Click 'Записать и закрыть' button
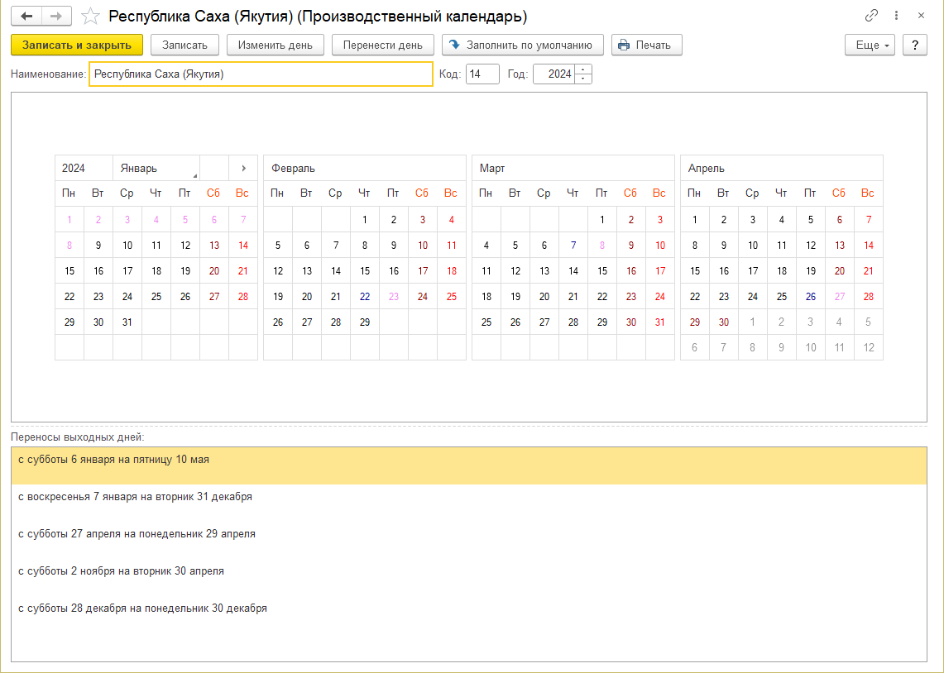This screenshot has width=944, height=673. coord(77,45)
